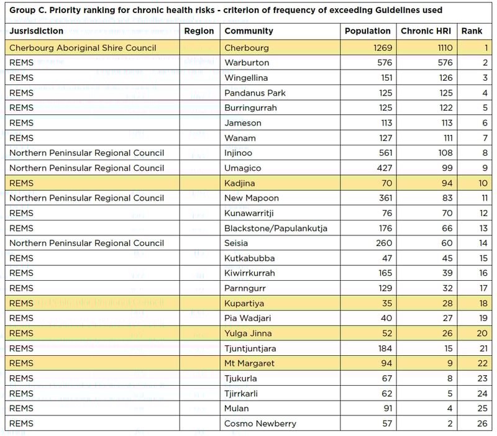The image size is (497, 436).
Task: Click the Chronic HRI column header
Action: click(x=426, y=31)
